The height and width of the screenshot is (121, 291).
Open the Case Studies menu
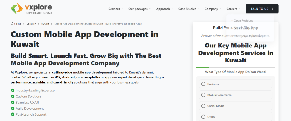pos(187,9)
